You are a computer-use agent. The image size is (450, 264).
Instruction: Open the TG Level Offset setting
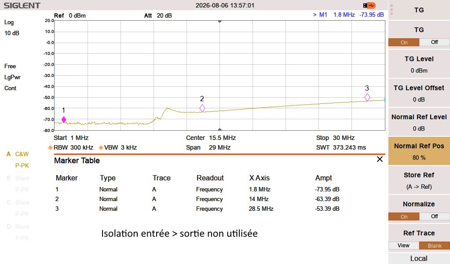coord(419,93)
